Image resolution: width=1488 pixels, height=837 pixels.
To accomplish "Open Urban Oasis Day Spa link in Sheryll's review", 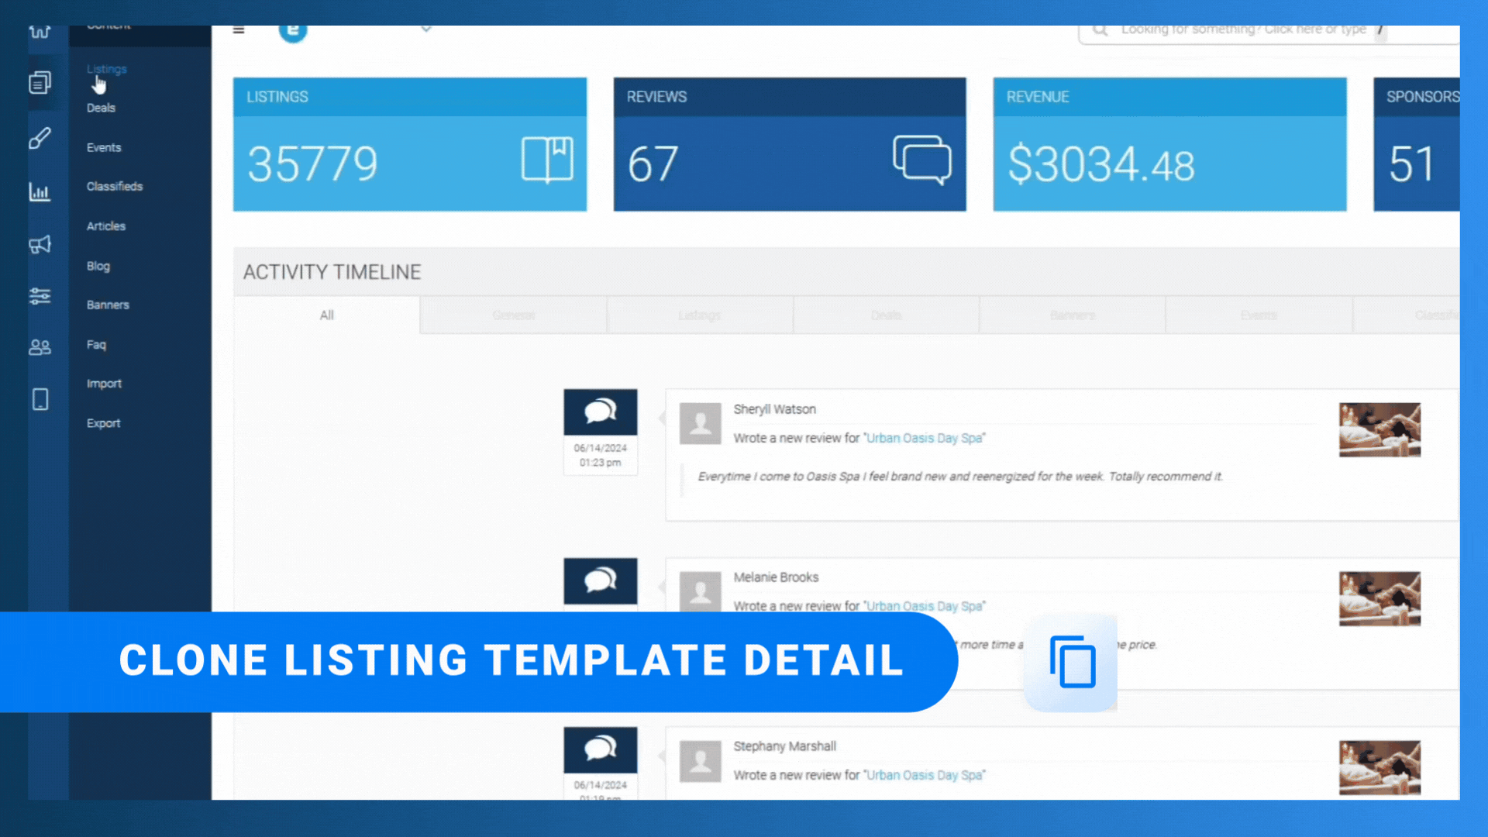I will coord(924,438).
